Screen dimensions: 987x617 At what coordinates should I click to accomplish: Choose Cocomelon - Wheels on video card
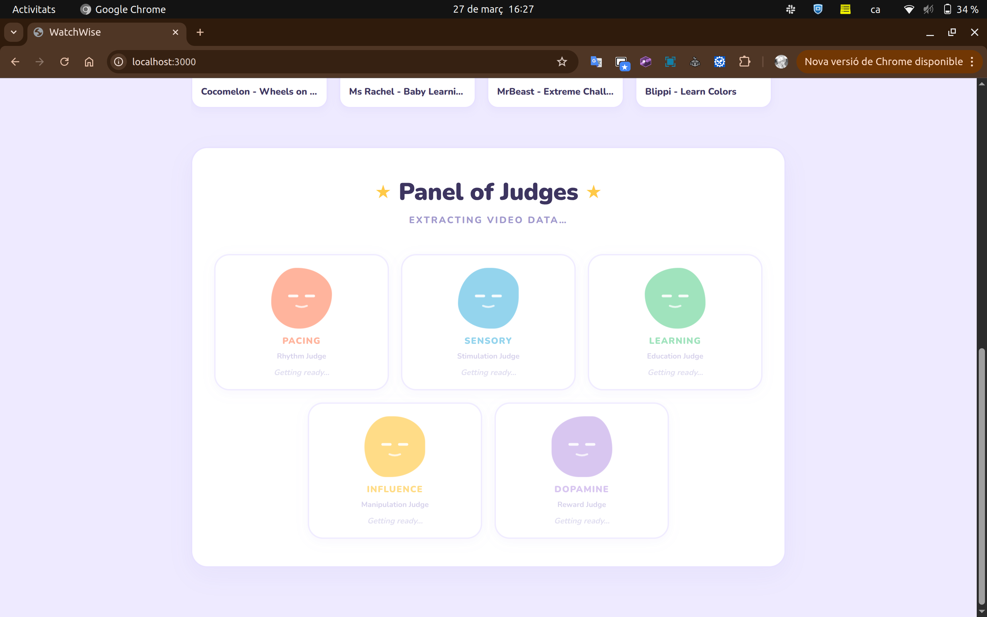(x=259, y=92)
